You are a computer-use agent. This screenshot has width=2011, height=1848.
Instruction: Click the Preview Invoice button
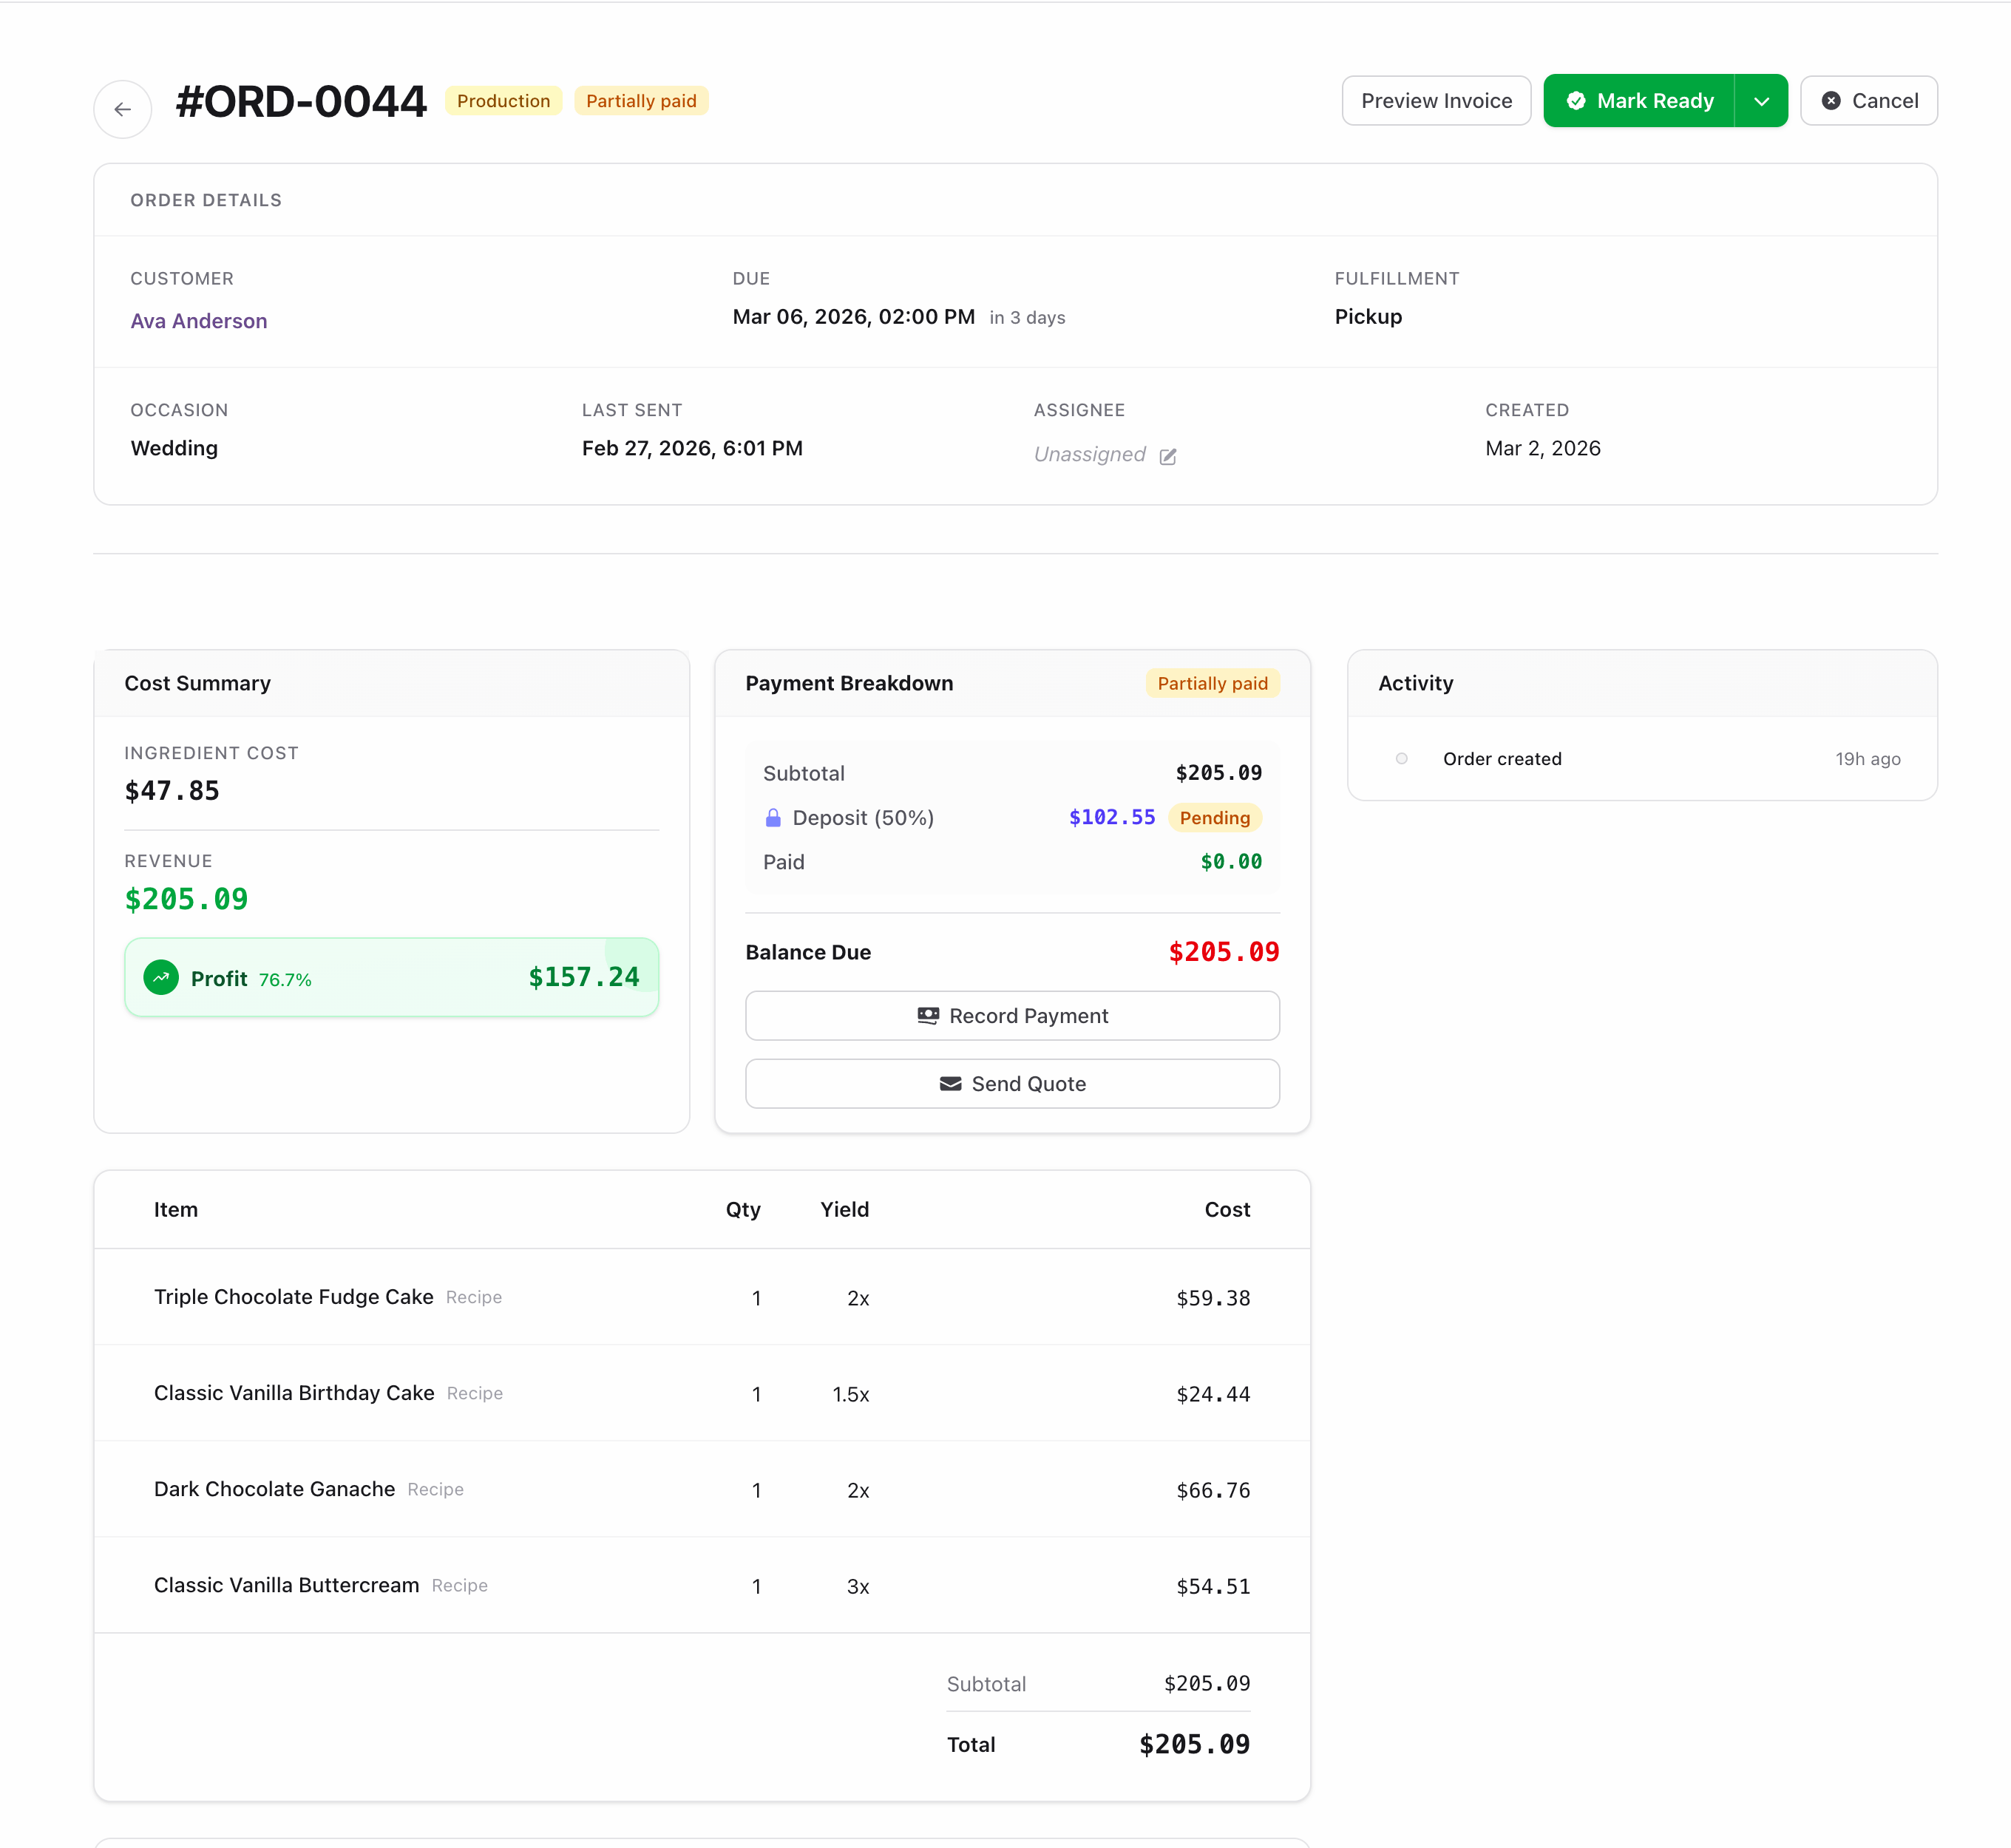[x=1436, y=100]
